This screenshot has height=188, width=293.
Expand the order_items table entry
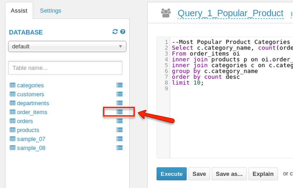pos(32,112)
